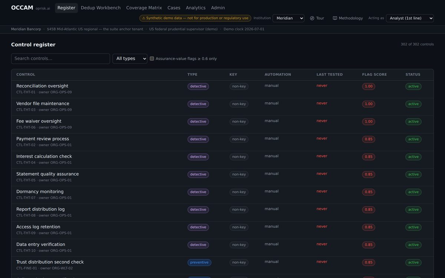The width and height of the screenshot is (445, 278).
Task: Open the Dormancy monitoring control
Action: (40, 192)
